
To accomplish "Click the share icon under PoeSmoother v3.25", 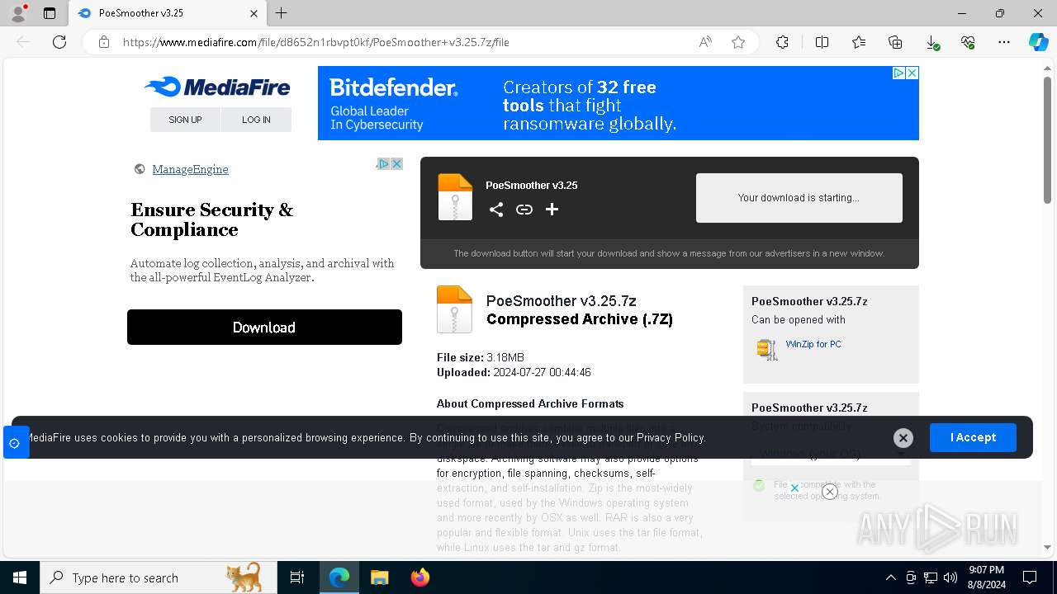I will pos(496,210).
